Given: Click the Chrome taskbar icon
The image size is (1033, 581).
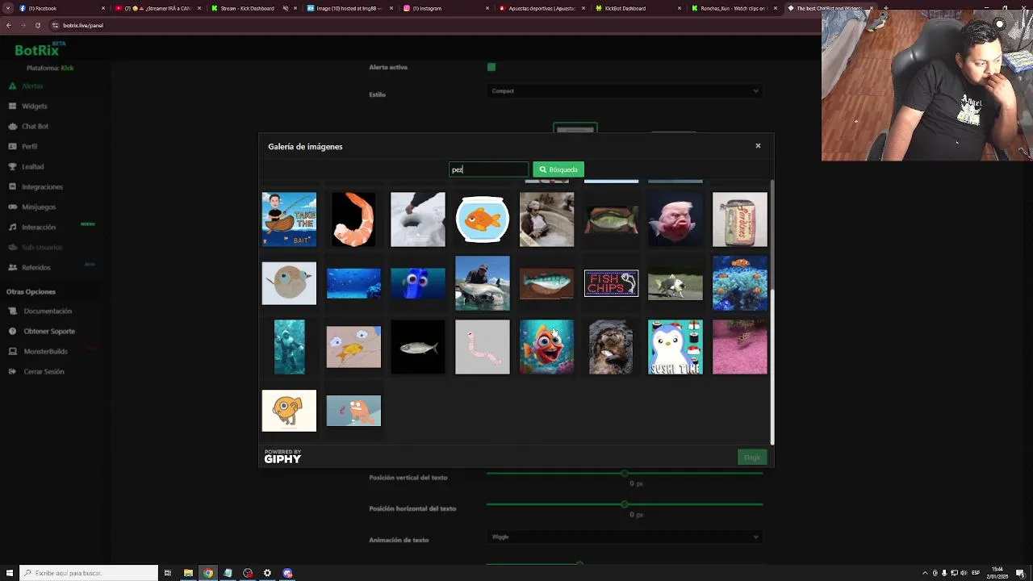Looking at the screenshot, I should pyautogui.click(x=208, y=573).
